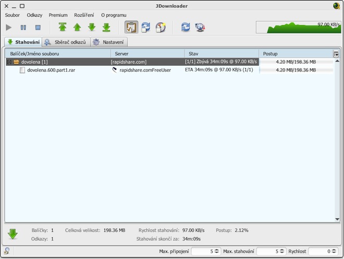The width and height of the screenshot is (344, 259).
Task: Toggle the auto-reconnect icon
Action: (x=145, y=28)
